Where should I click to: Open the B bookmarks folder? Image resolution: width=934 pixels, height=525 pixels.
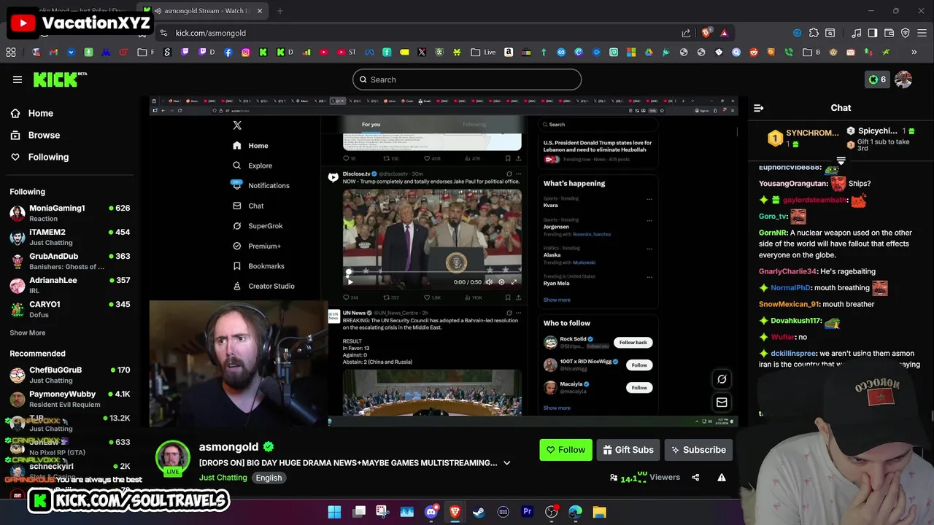(811, 52)
